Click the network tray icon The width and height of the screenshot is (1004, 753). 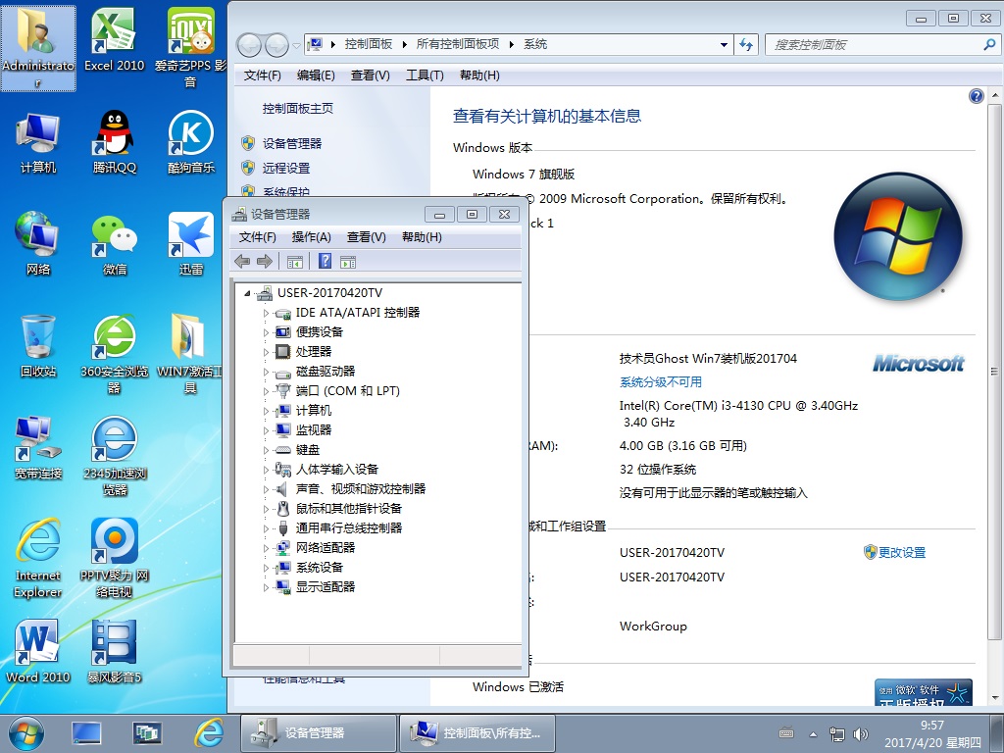tap(837, 733)
